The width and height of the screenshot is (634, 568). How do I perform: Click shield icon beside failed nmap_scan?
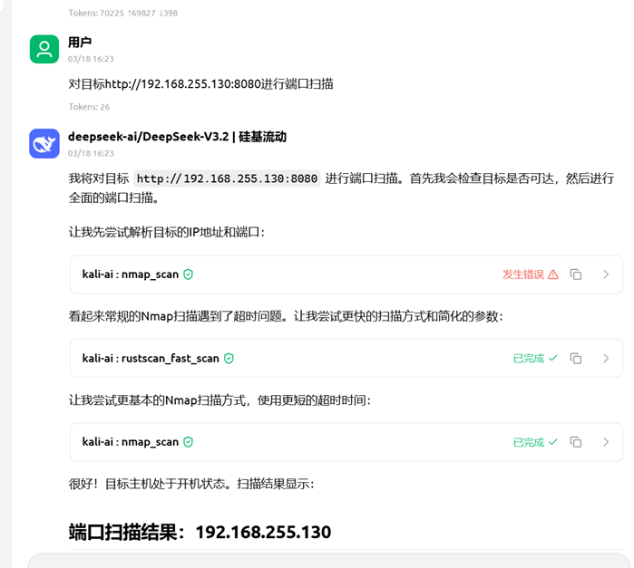click(188, 274)
